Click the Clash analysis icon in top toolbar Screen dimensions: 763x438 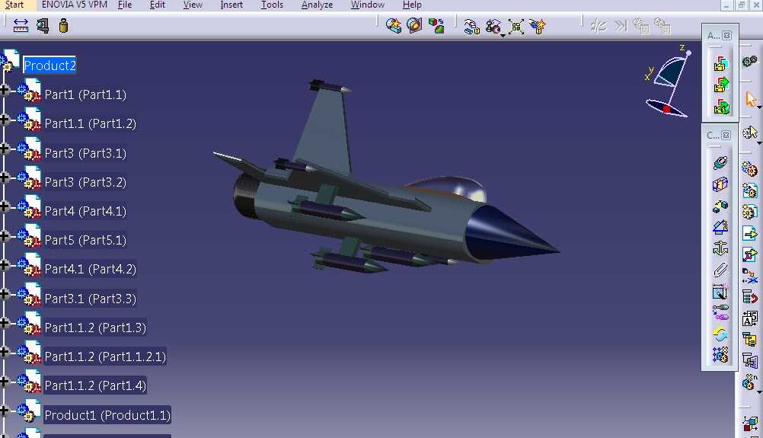pos(393,25)
